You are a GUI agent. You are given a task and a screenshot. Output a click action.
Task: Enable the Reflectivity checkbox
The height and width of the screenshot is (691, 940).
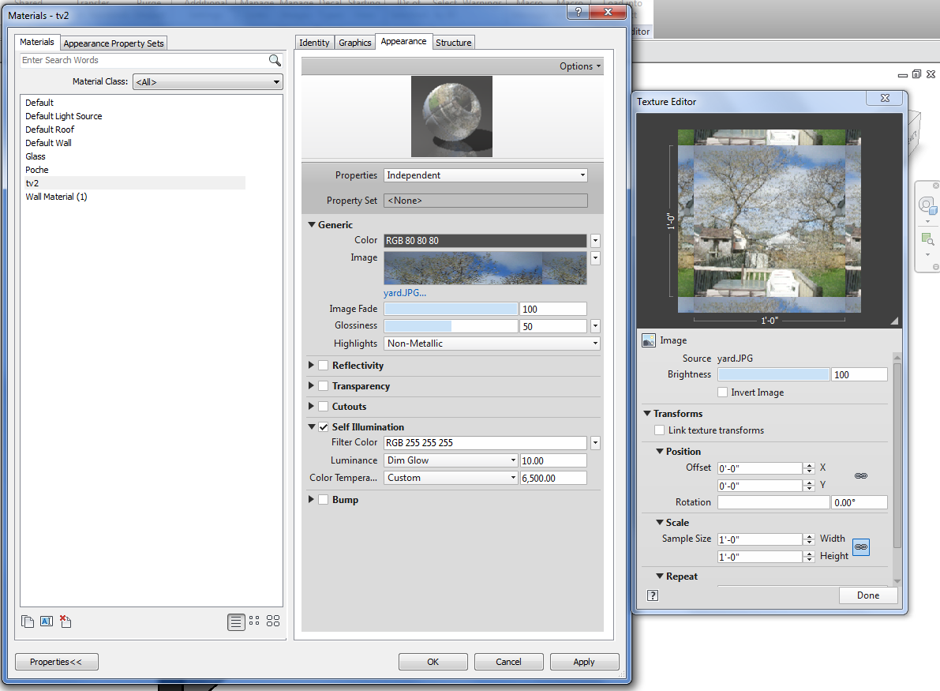[324, 366]
